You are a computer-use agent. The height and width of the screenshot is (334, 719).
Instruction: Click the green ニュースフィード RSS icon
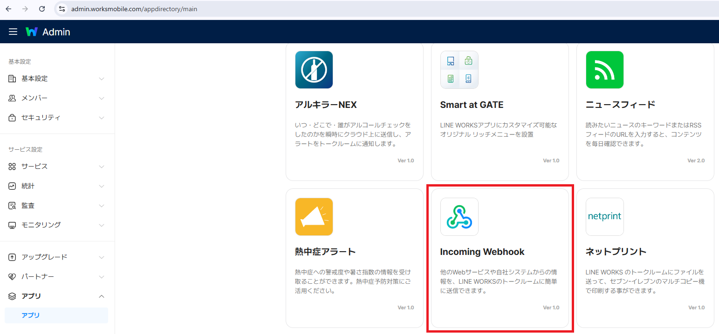(x=605, y=70)
